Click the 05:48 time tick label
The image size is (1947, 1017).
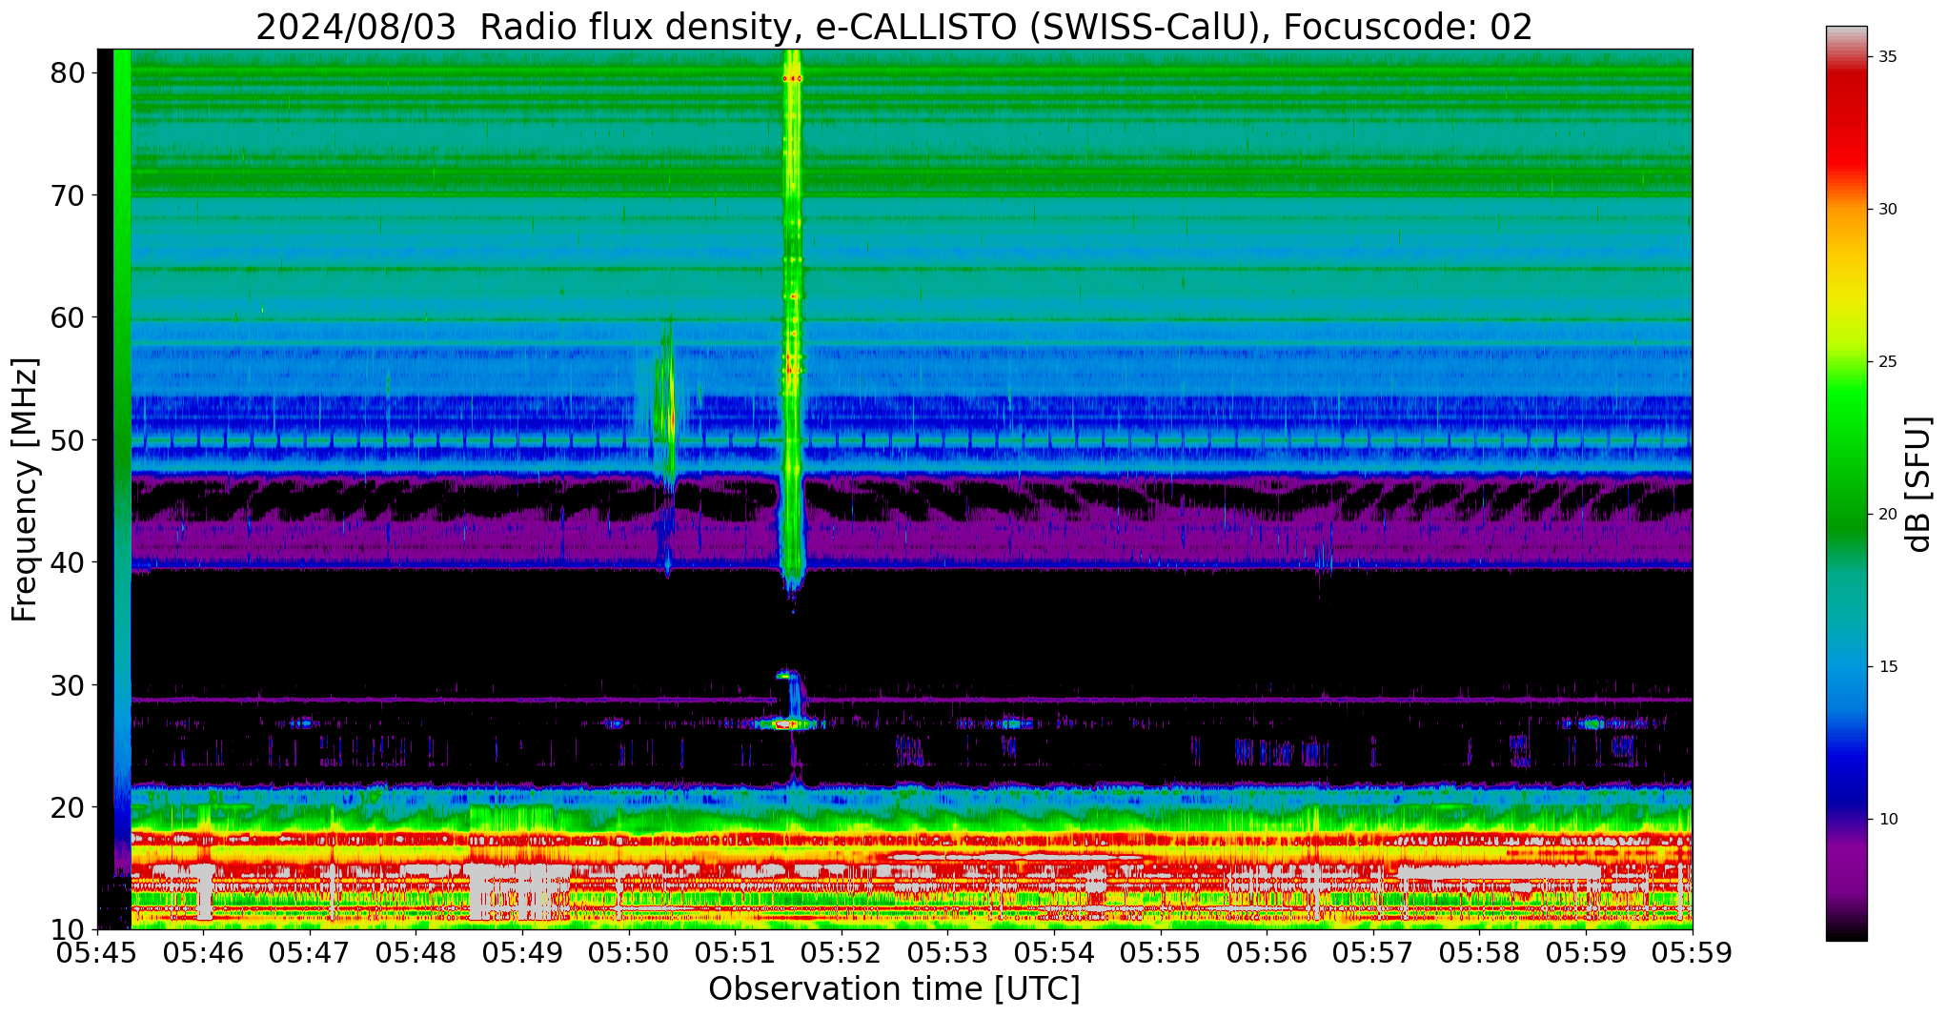[416, 953]
